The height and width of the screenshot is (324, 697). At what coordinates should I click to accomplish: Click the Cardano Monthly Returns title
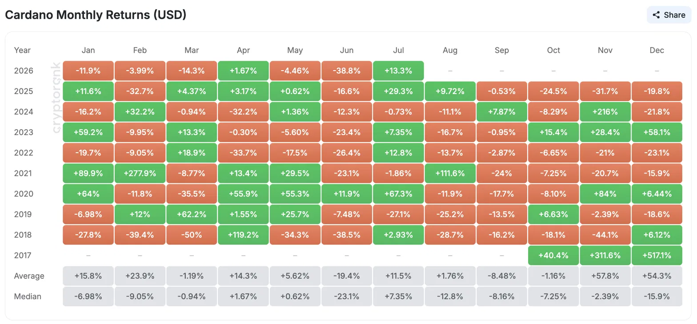point(96,15)
